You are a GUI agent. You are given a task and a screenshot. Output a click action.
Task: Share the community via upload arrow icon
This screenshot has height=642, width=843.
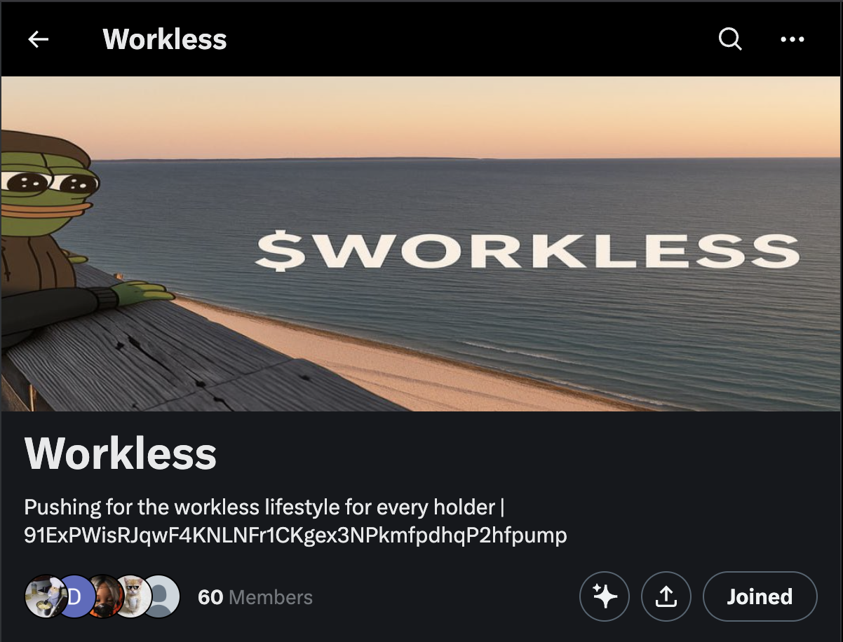pos(666,596)
